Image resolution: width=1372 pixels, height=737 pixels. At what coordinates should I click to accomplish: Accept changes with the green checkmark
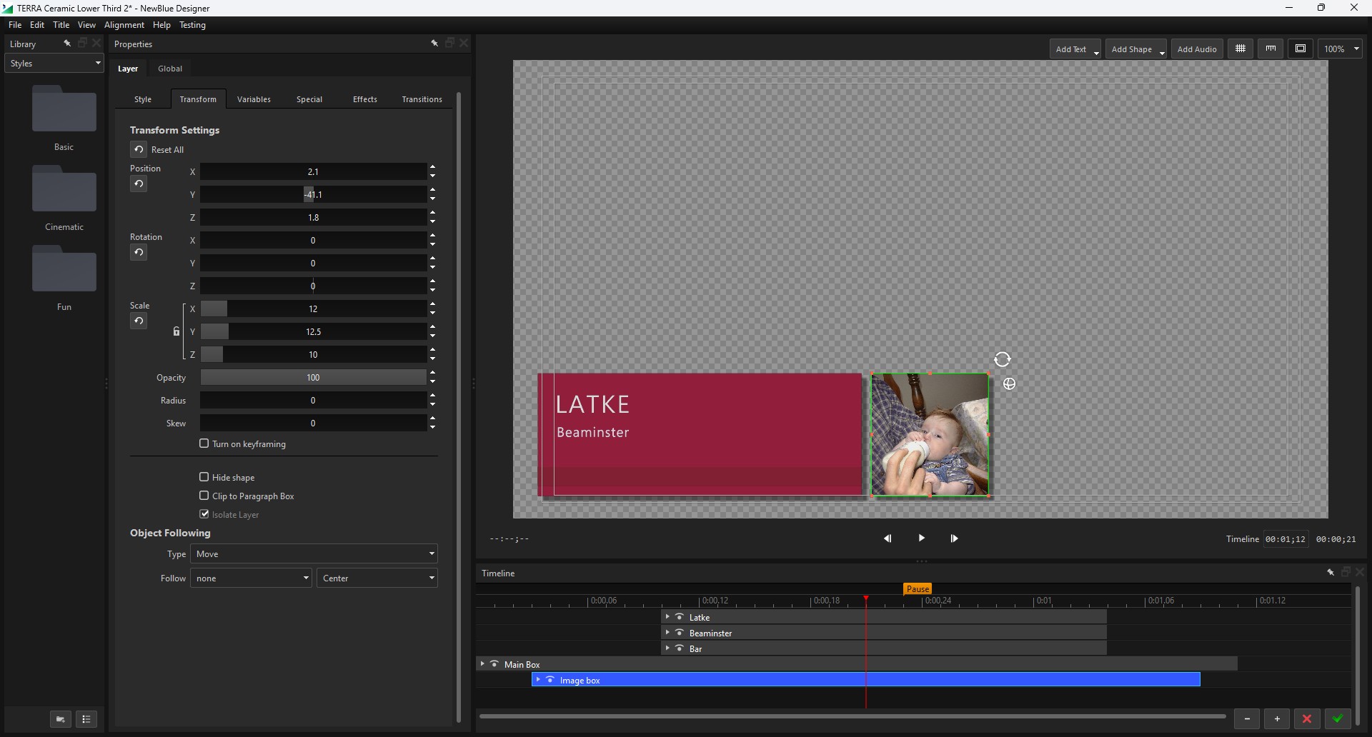(x=1338, y=719)
